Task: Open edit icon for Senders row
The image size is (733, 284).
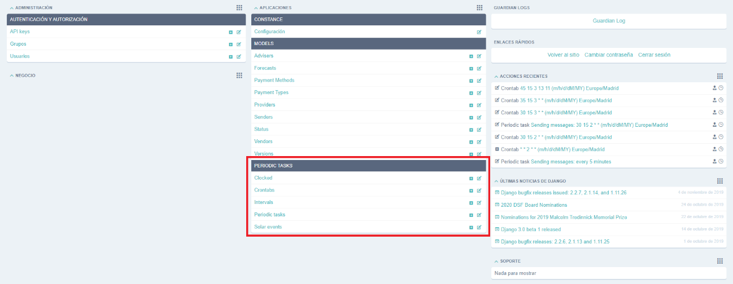Action: point(479,117)
